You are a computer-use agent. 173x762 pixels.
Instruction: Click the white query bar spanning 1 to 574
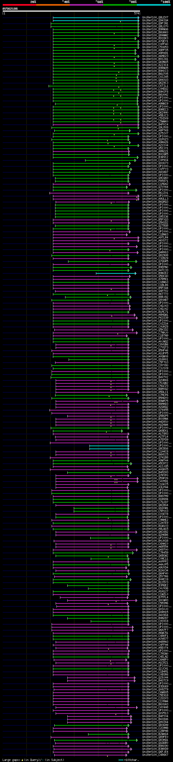71,11
